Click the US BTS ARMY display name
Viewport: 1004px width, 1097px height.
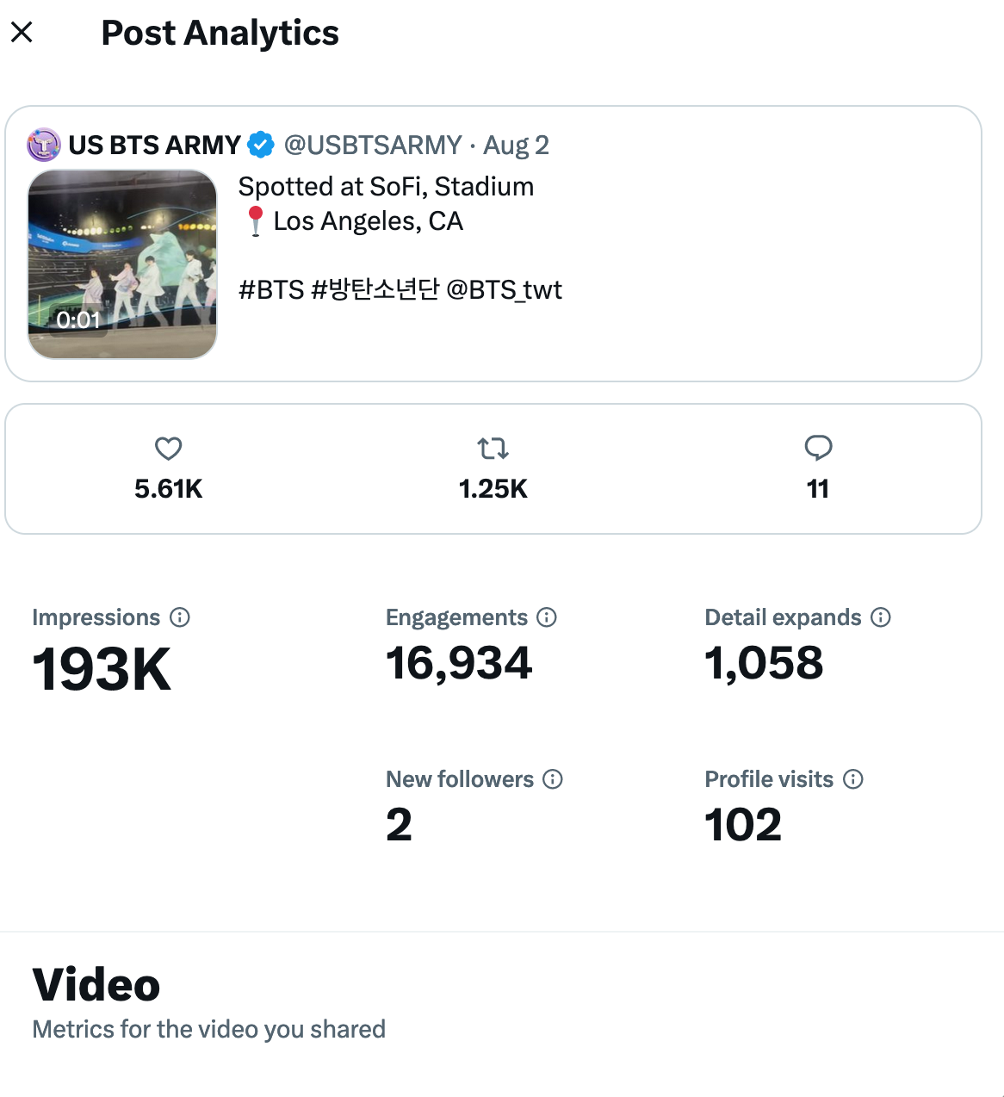click(155, 145)
